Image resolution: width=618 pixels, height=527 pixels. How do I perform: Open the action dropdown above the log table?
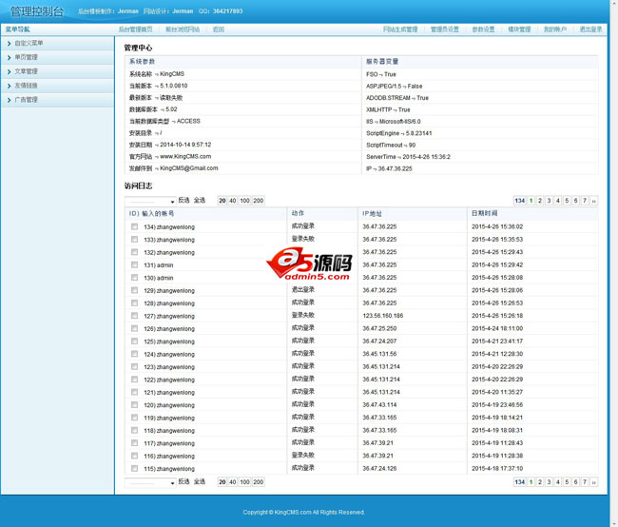point(150,201)
